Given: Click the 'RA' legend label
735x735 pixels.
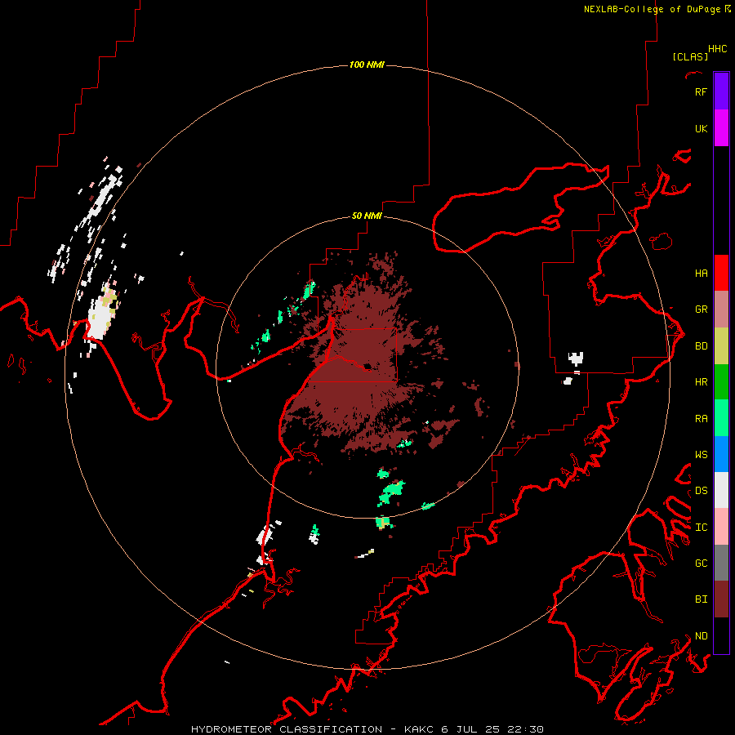Looking at the screenshot, I should [x=701, y=419].
